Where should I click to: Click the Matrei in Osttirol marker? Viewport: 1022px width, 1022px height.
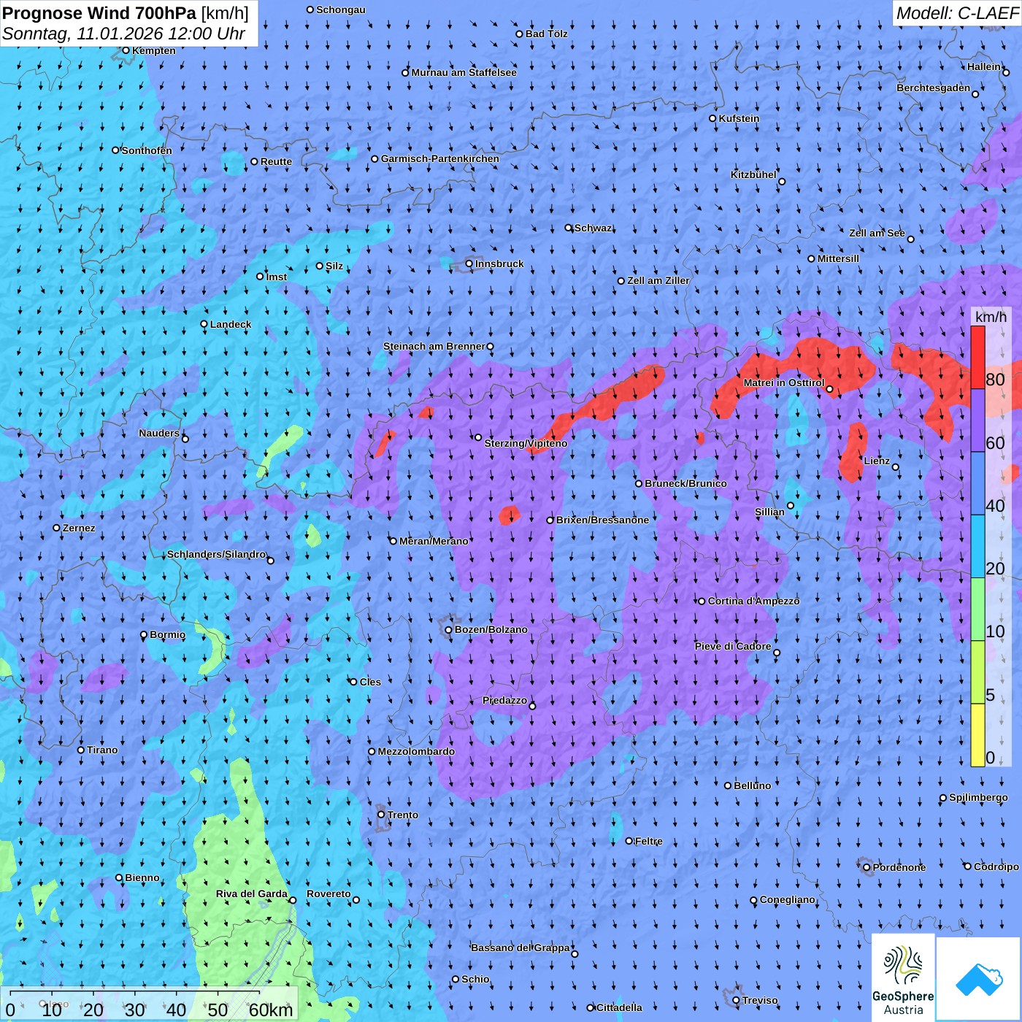tap(829, 389)
